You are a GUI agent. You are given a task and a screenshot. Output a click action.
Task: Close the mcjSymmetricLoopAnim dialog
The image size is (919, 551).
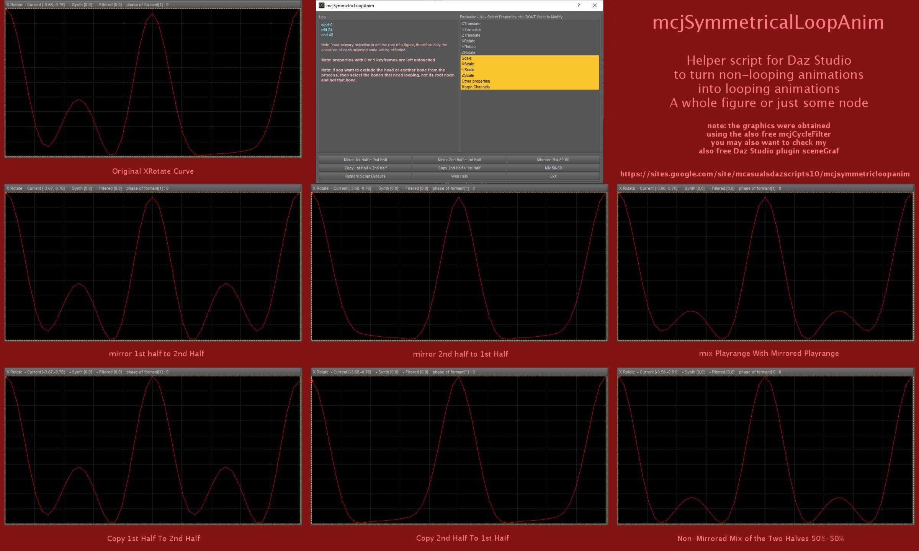595,5
